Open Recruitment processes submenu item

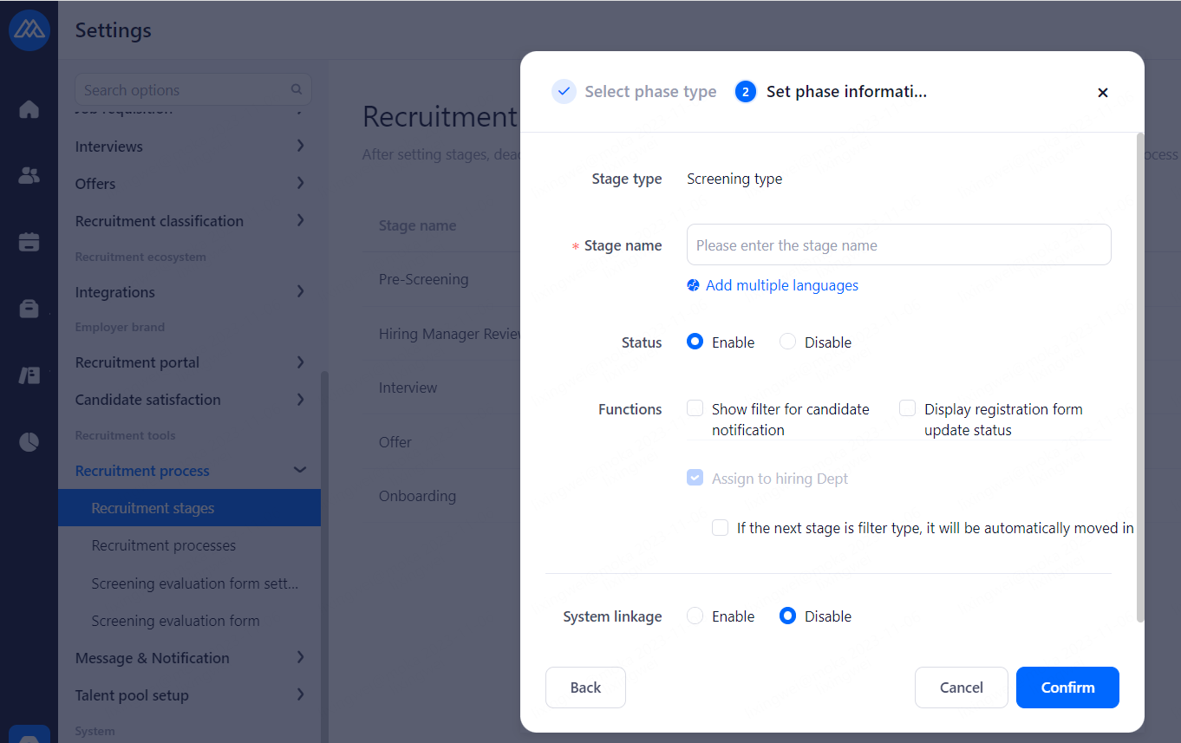click(164, 545)
